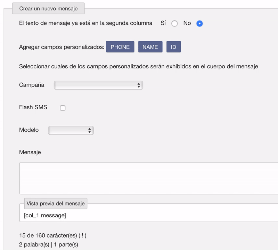The image size is (278, 250).
Task: Enable the Flash SMS checkbox
Action: 63,108
